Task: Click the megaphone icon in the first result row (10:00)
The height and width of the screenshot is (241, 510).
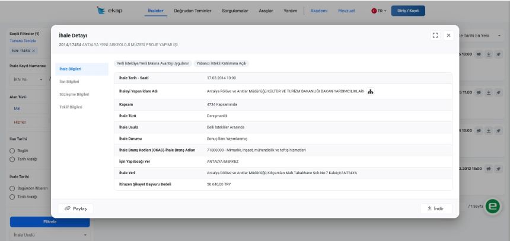Action: [x=479, y=54]
